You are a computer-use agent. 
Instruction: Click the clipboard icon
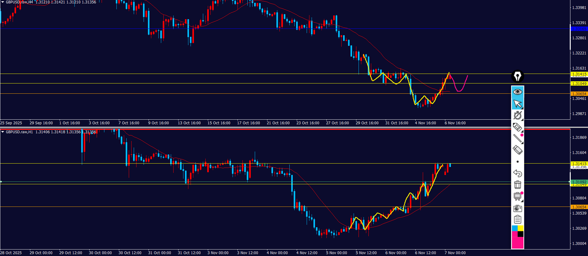518,220
